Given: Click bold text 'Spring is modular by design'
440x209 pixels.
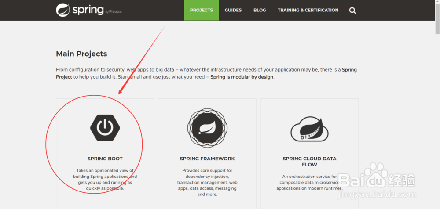Looking at the screenshot, I should 242,77.
